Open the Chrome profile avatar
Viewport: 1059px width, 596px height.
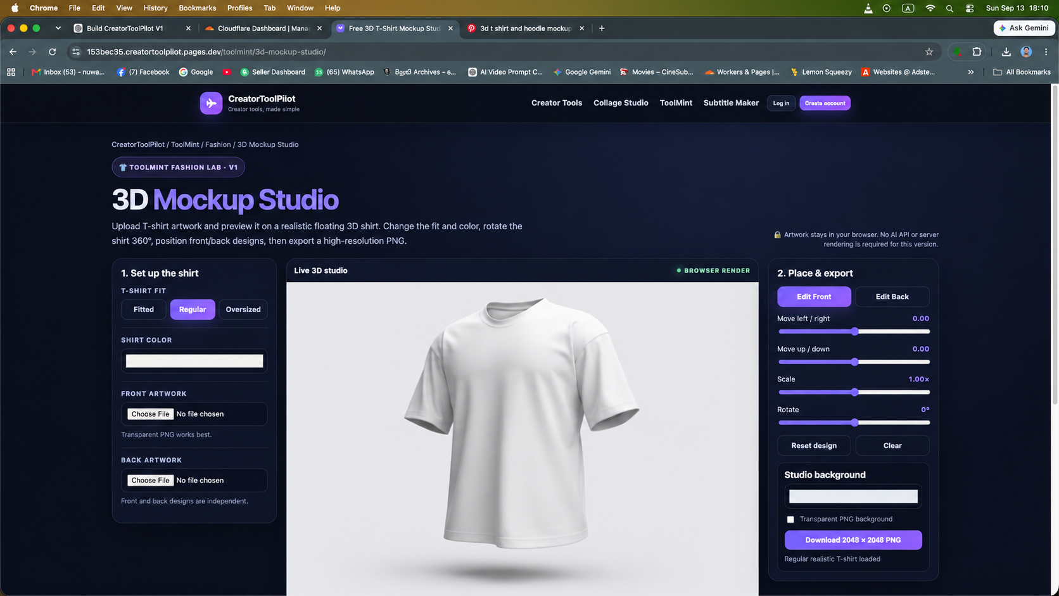coord(1026,52)
